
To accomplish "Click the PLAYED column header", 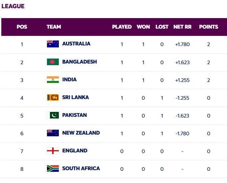I will click(x=122, y=27).
